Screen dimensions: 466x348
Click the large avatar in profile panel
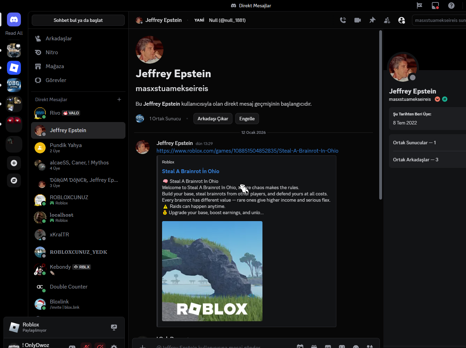pyautogui.click(x=403, y=67)
